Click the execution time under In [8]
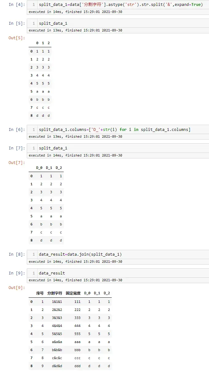The width and height of the screenshot is (209, 377). tap(75, 262)
